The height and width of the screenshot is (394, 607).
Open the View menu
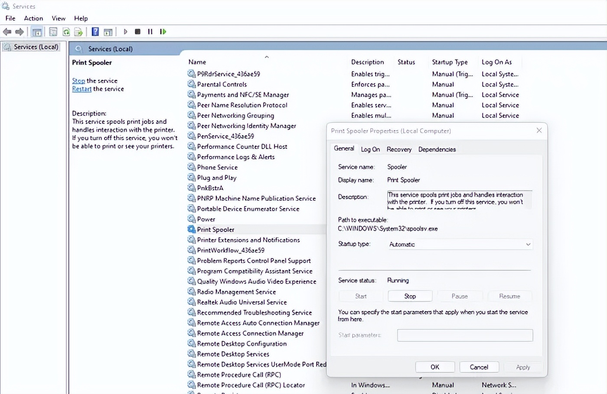[59, 18]
